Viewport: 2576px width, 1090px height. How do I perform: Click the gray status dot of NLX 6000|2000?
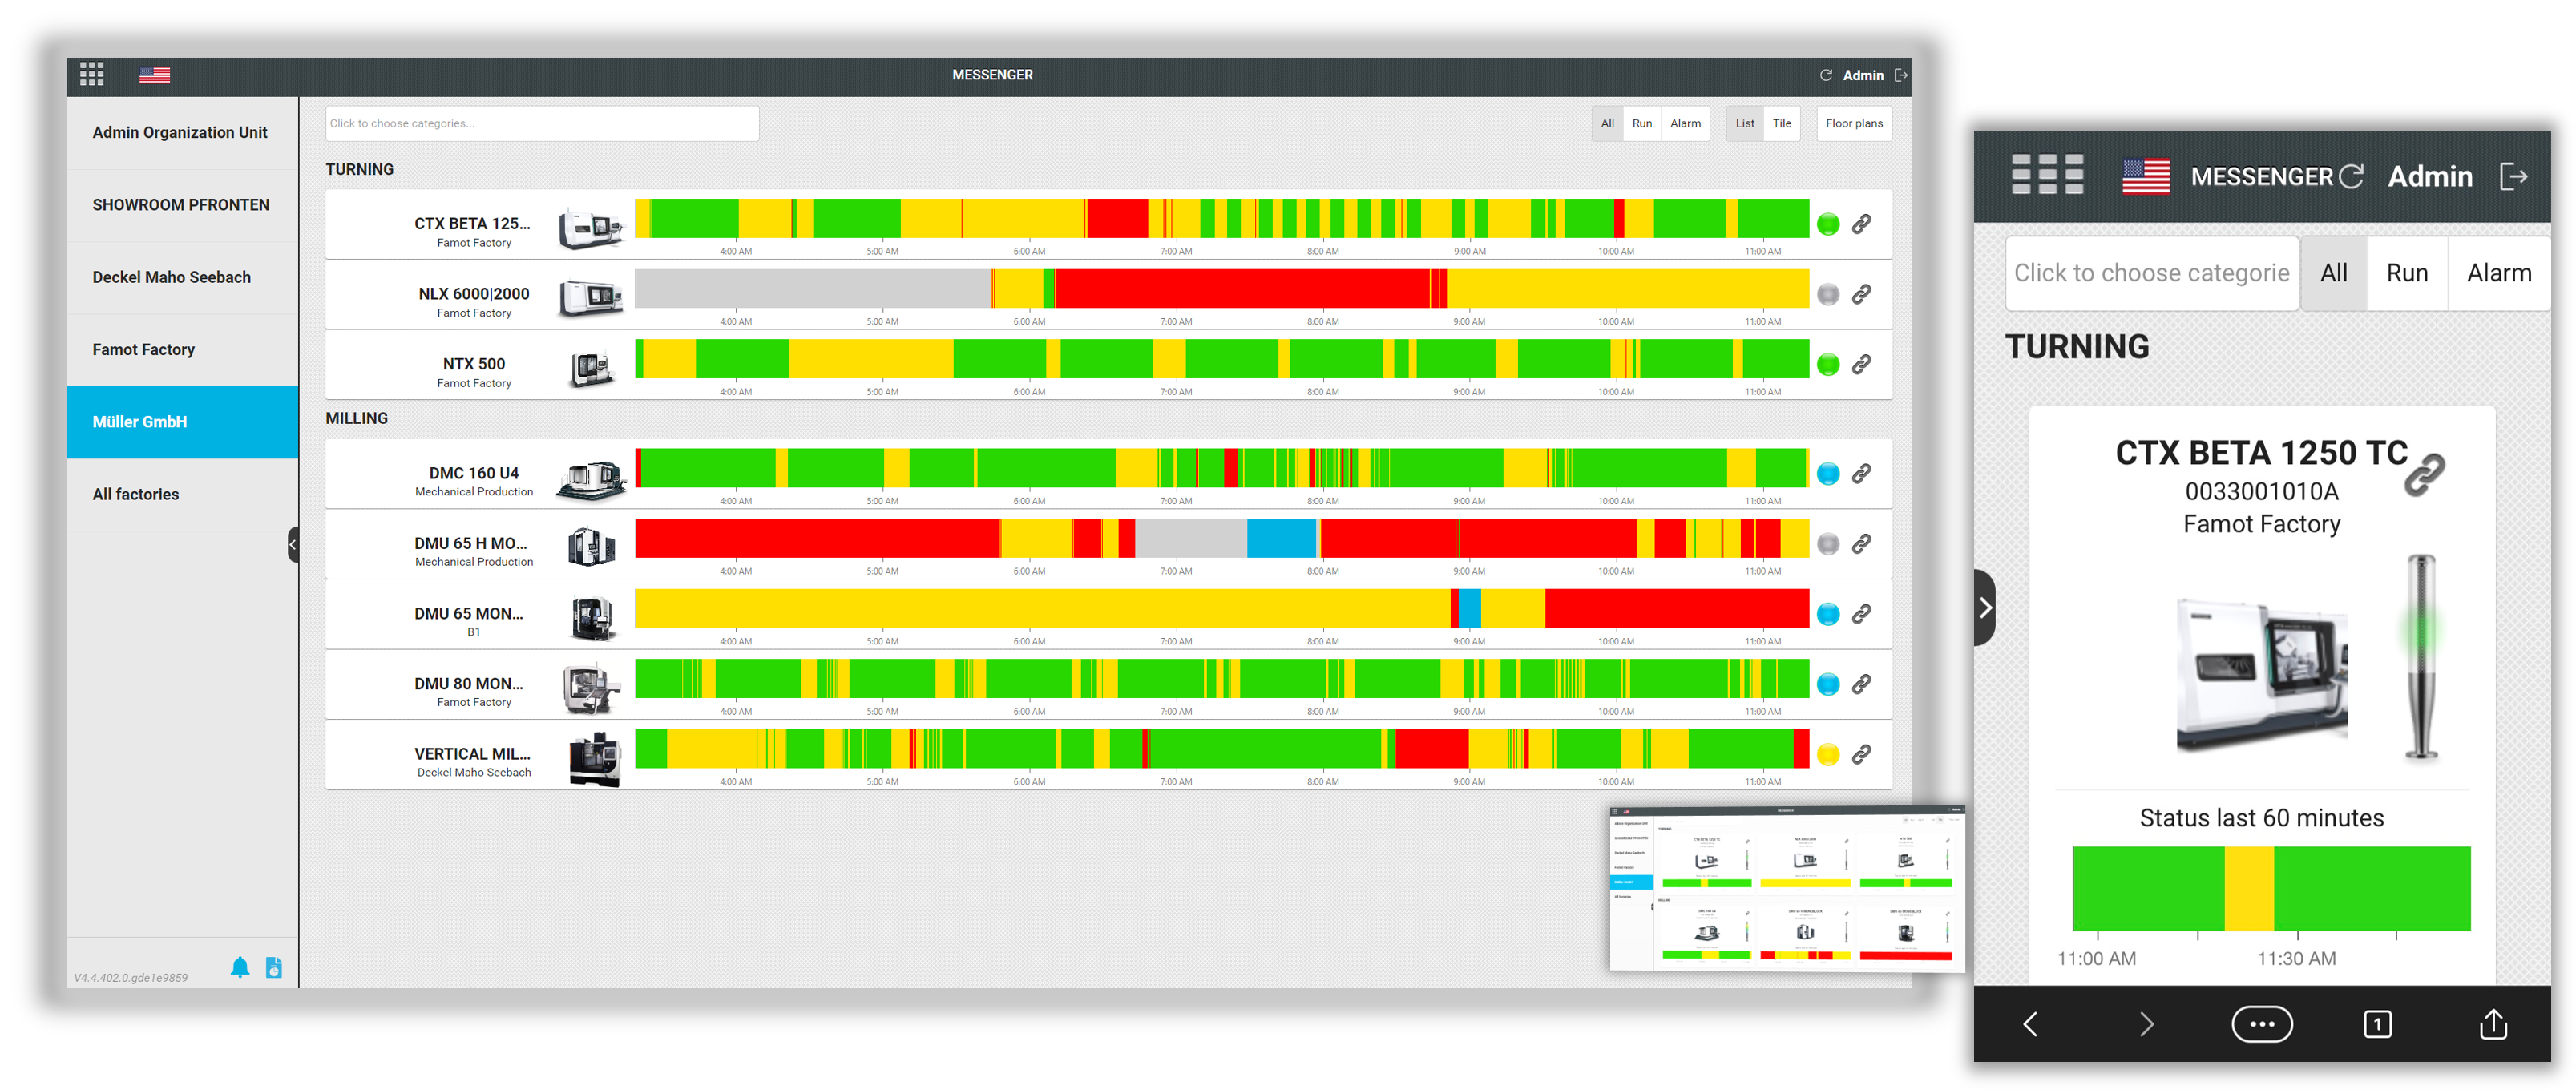click(x=1828, y=294)
